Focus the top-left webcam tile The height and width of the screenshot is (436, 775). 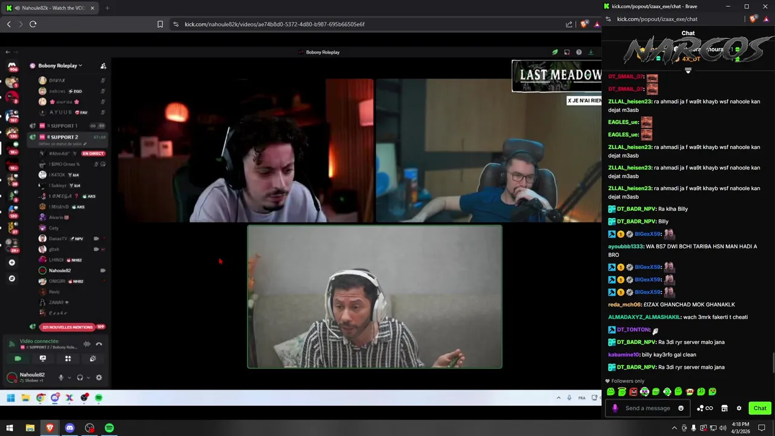tap(246, 151)
